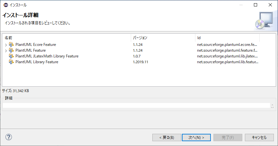
Task: Click the Id column header
Action: click(x=227, y=38)
